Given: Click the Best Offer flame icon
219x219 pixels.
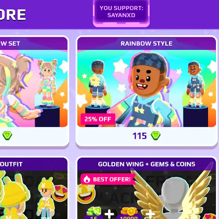Looking at the screenshot, I should [87, 179].
